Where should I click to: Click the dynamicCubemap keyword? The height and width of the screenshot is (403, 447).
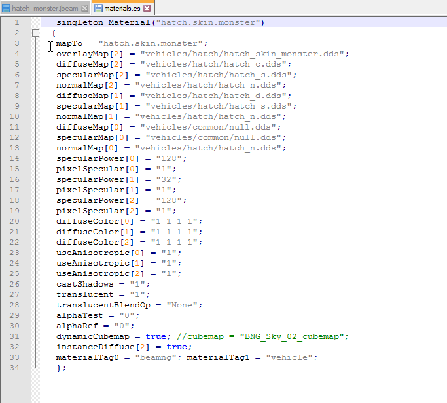(93, 336)
